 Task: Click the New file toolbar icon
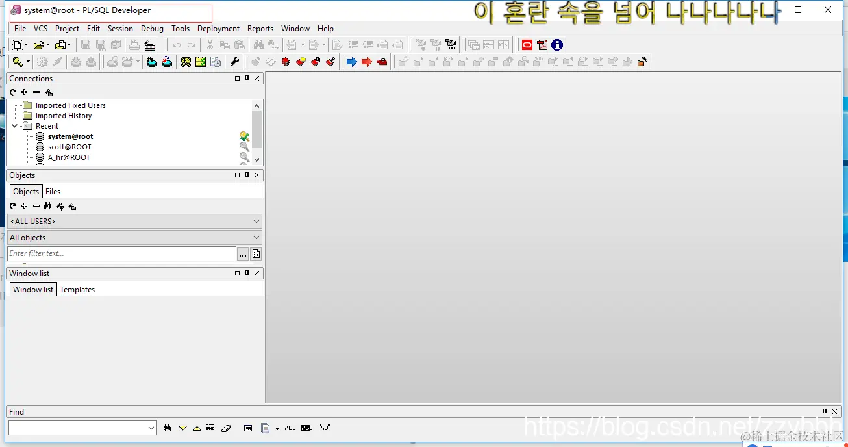(x=18, y=45)
